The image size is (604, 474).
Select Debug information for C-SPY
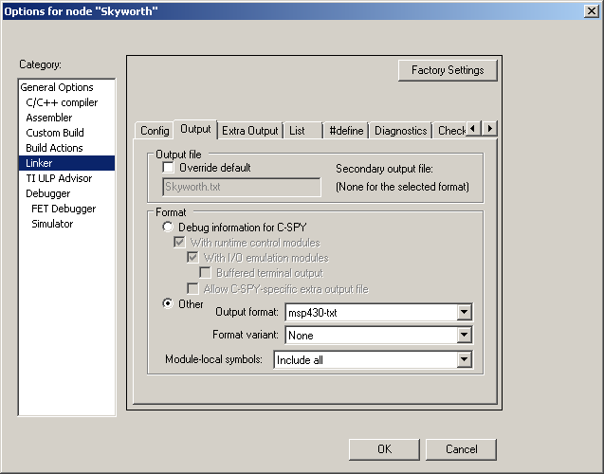169,228
